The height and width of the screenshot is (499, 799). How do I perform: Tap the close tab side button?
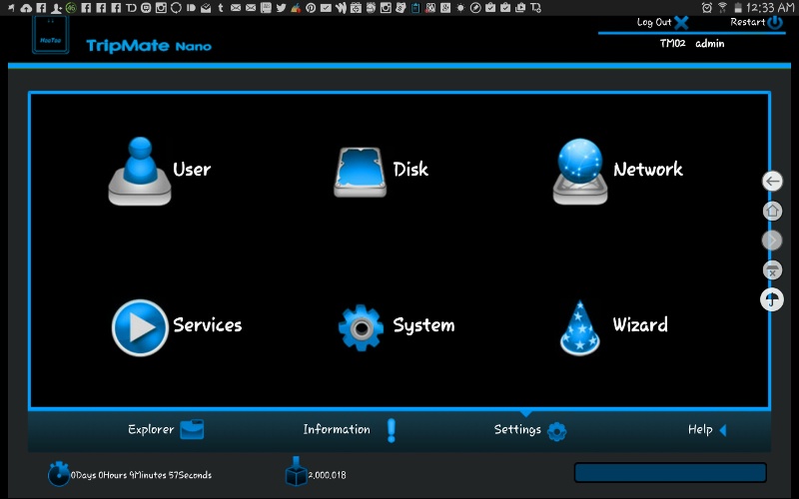coord(772,269)
